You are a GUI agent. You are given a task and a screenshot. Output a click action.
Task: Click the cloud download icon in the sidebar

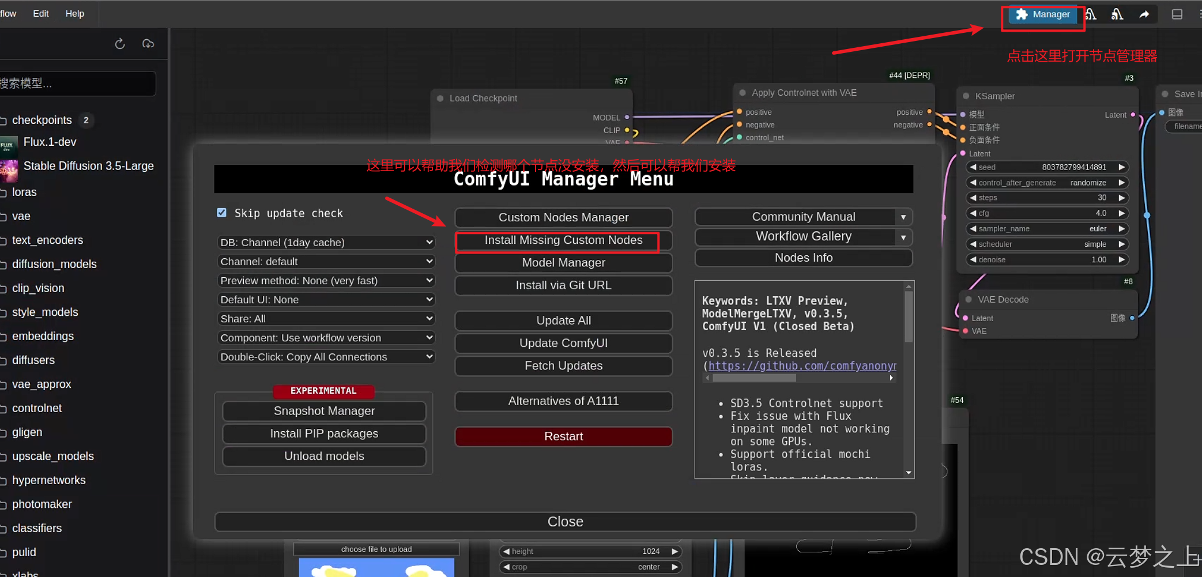pos(148,44)
